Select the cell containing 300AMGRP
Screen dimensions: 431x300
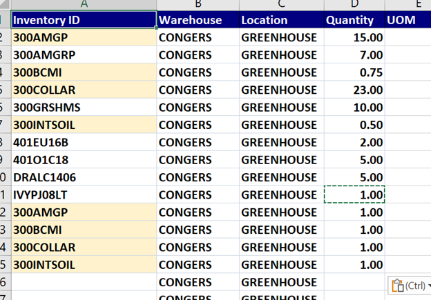point(84,54)
